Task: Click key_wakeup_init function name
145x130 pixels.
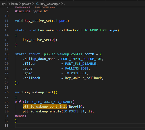Action: click(39, 92)
